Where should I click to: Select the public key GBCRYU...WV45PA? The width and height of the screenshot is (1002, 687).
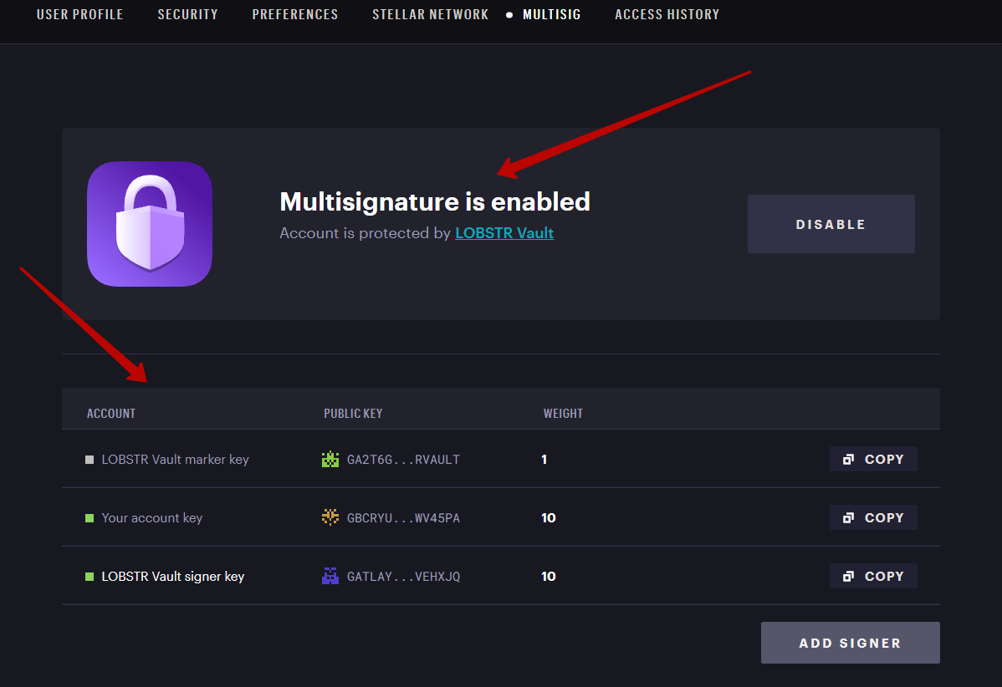pyautogui.click(x=403, y=518)
